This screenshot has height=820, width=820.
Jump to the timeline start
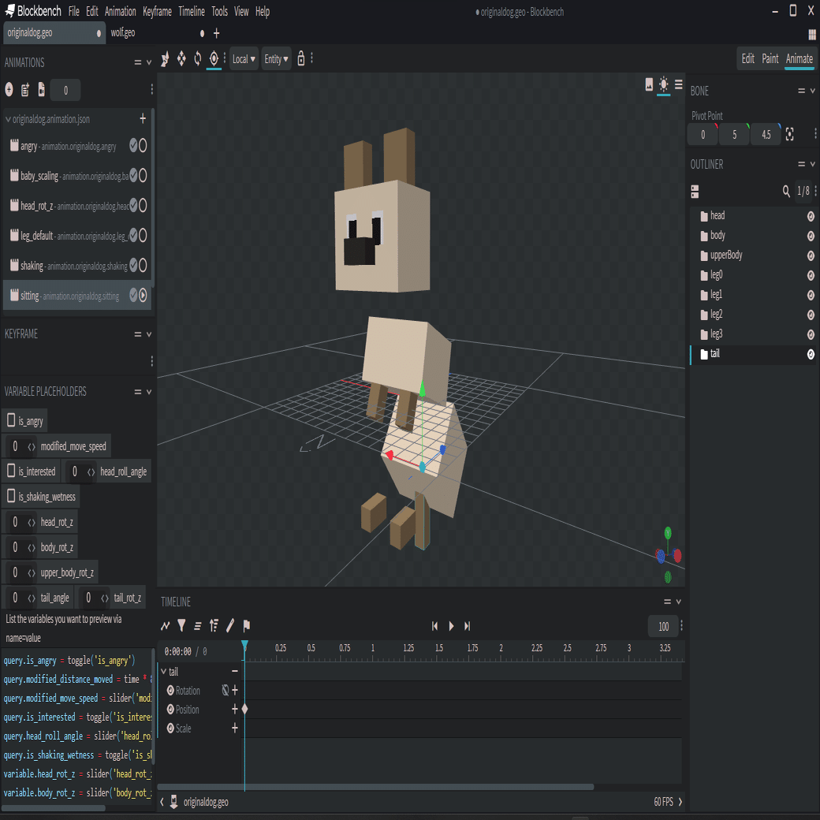434,626
